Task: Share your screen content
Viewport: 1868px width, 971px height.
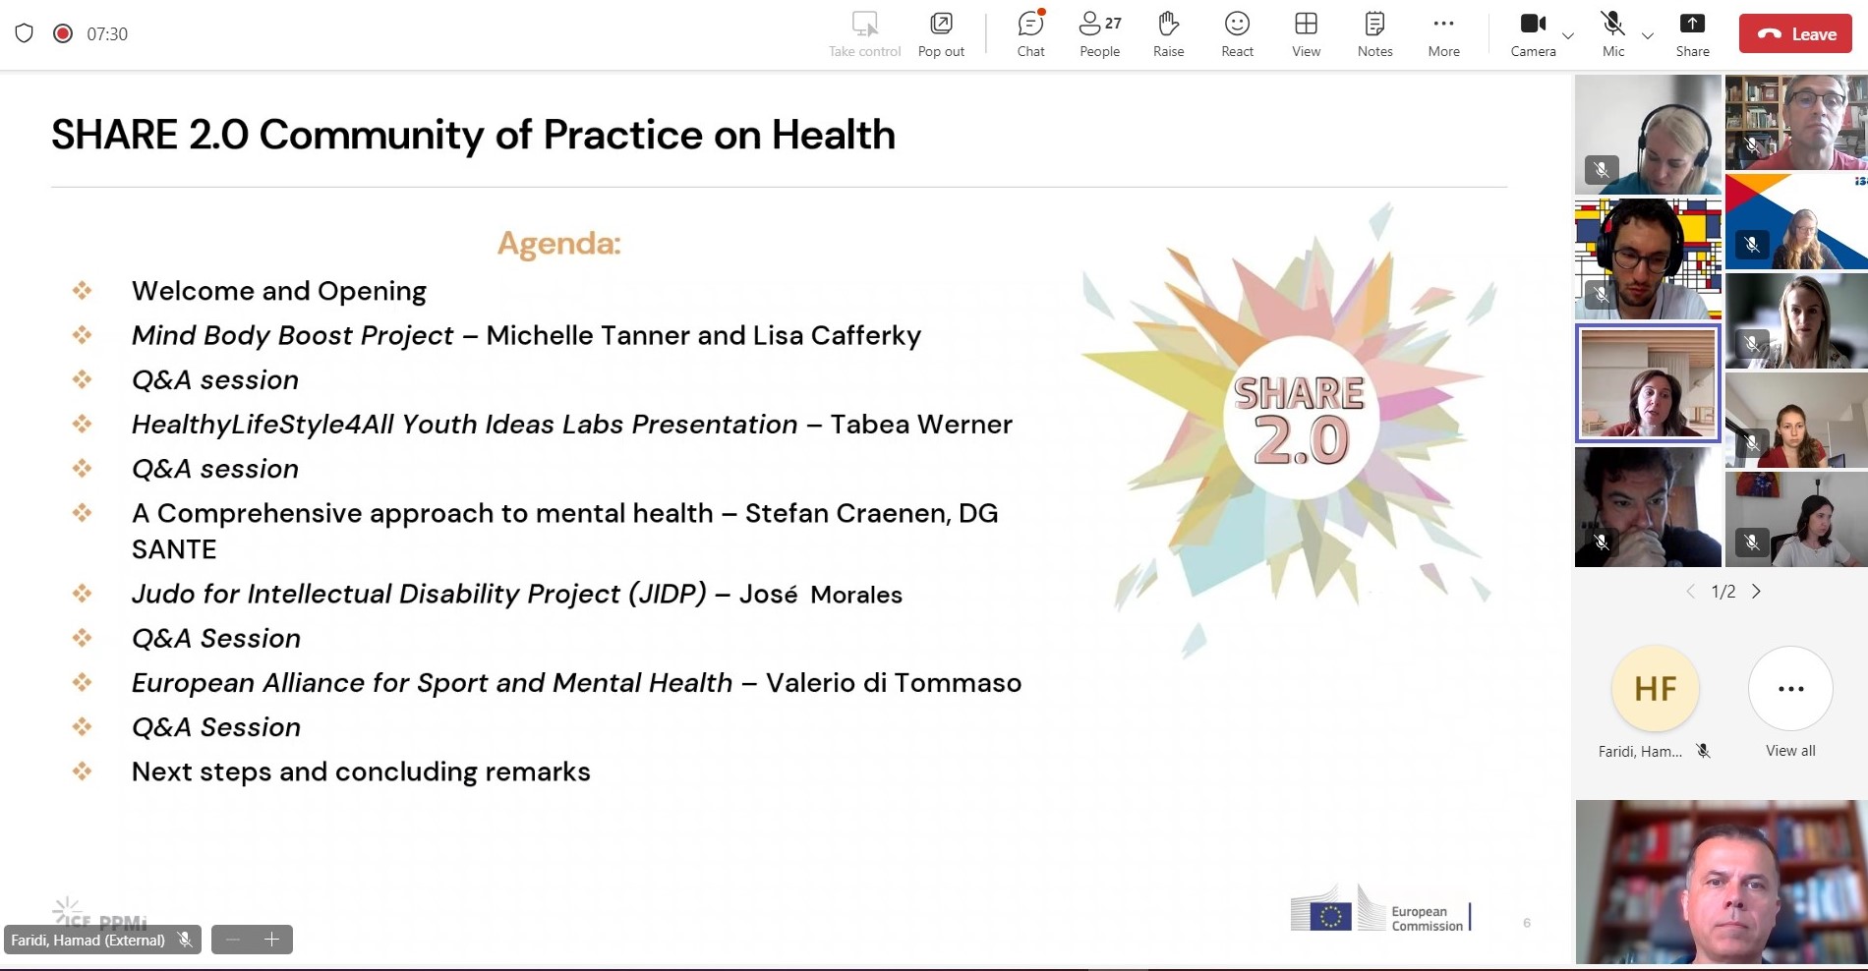Action: pos(1692,34)
